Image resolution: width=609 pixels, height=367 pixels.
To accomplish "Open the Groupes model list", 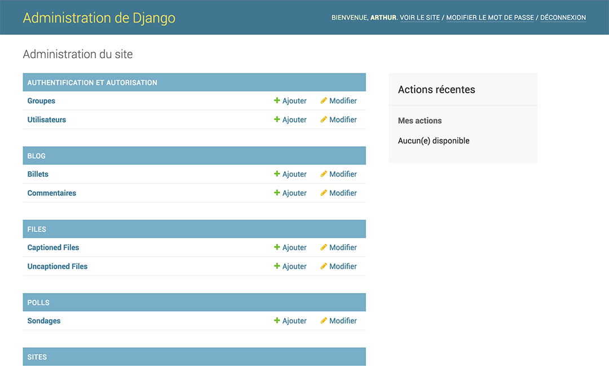I will coord(41,101).
